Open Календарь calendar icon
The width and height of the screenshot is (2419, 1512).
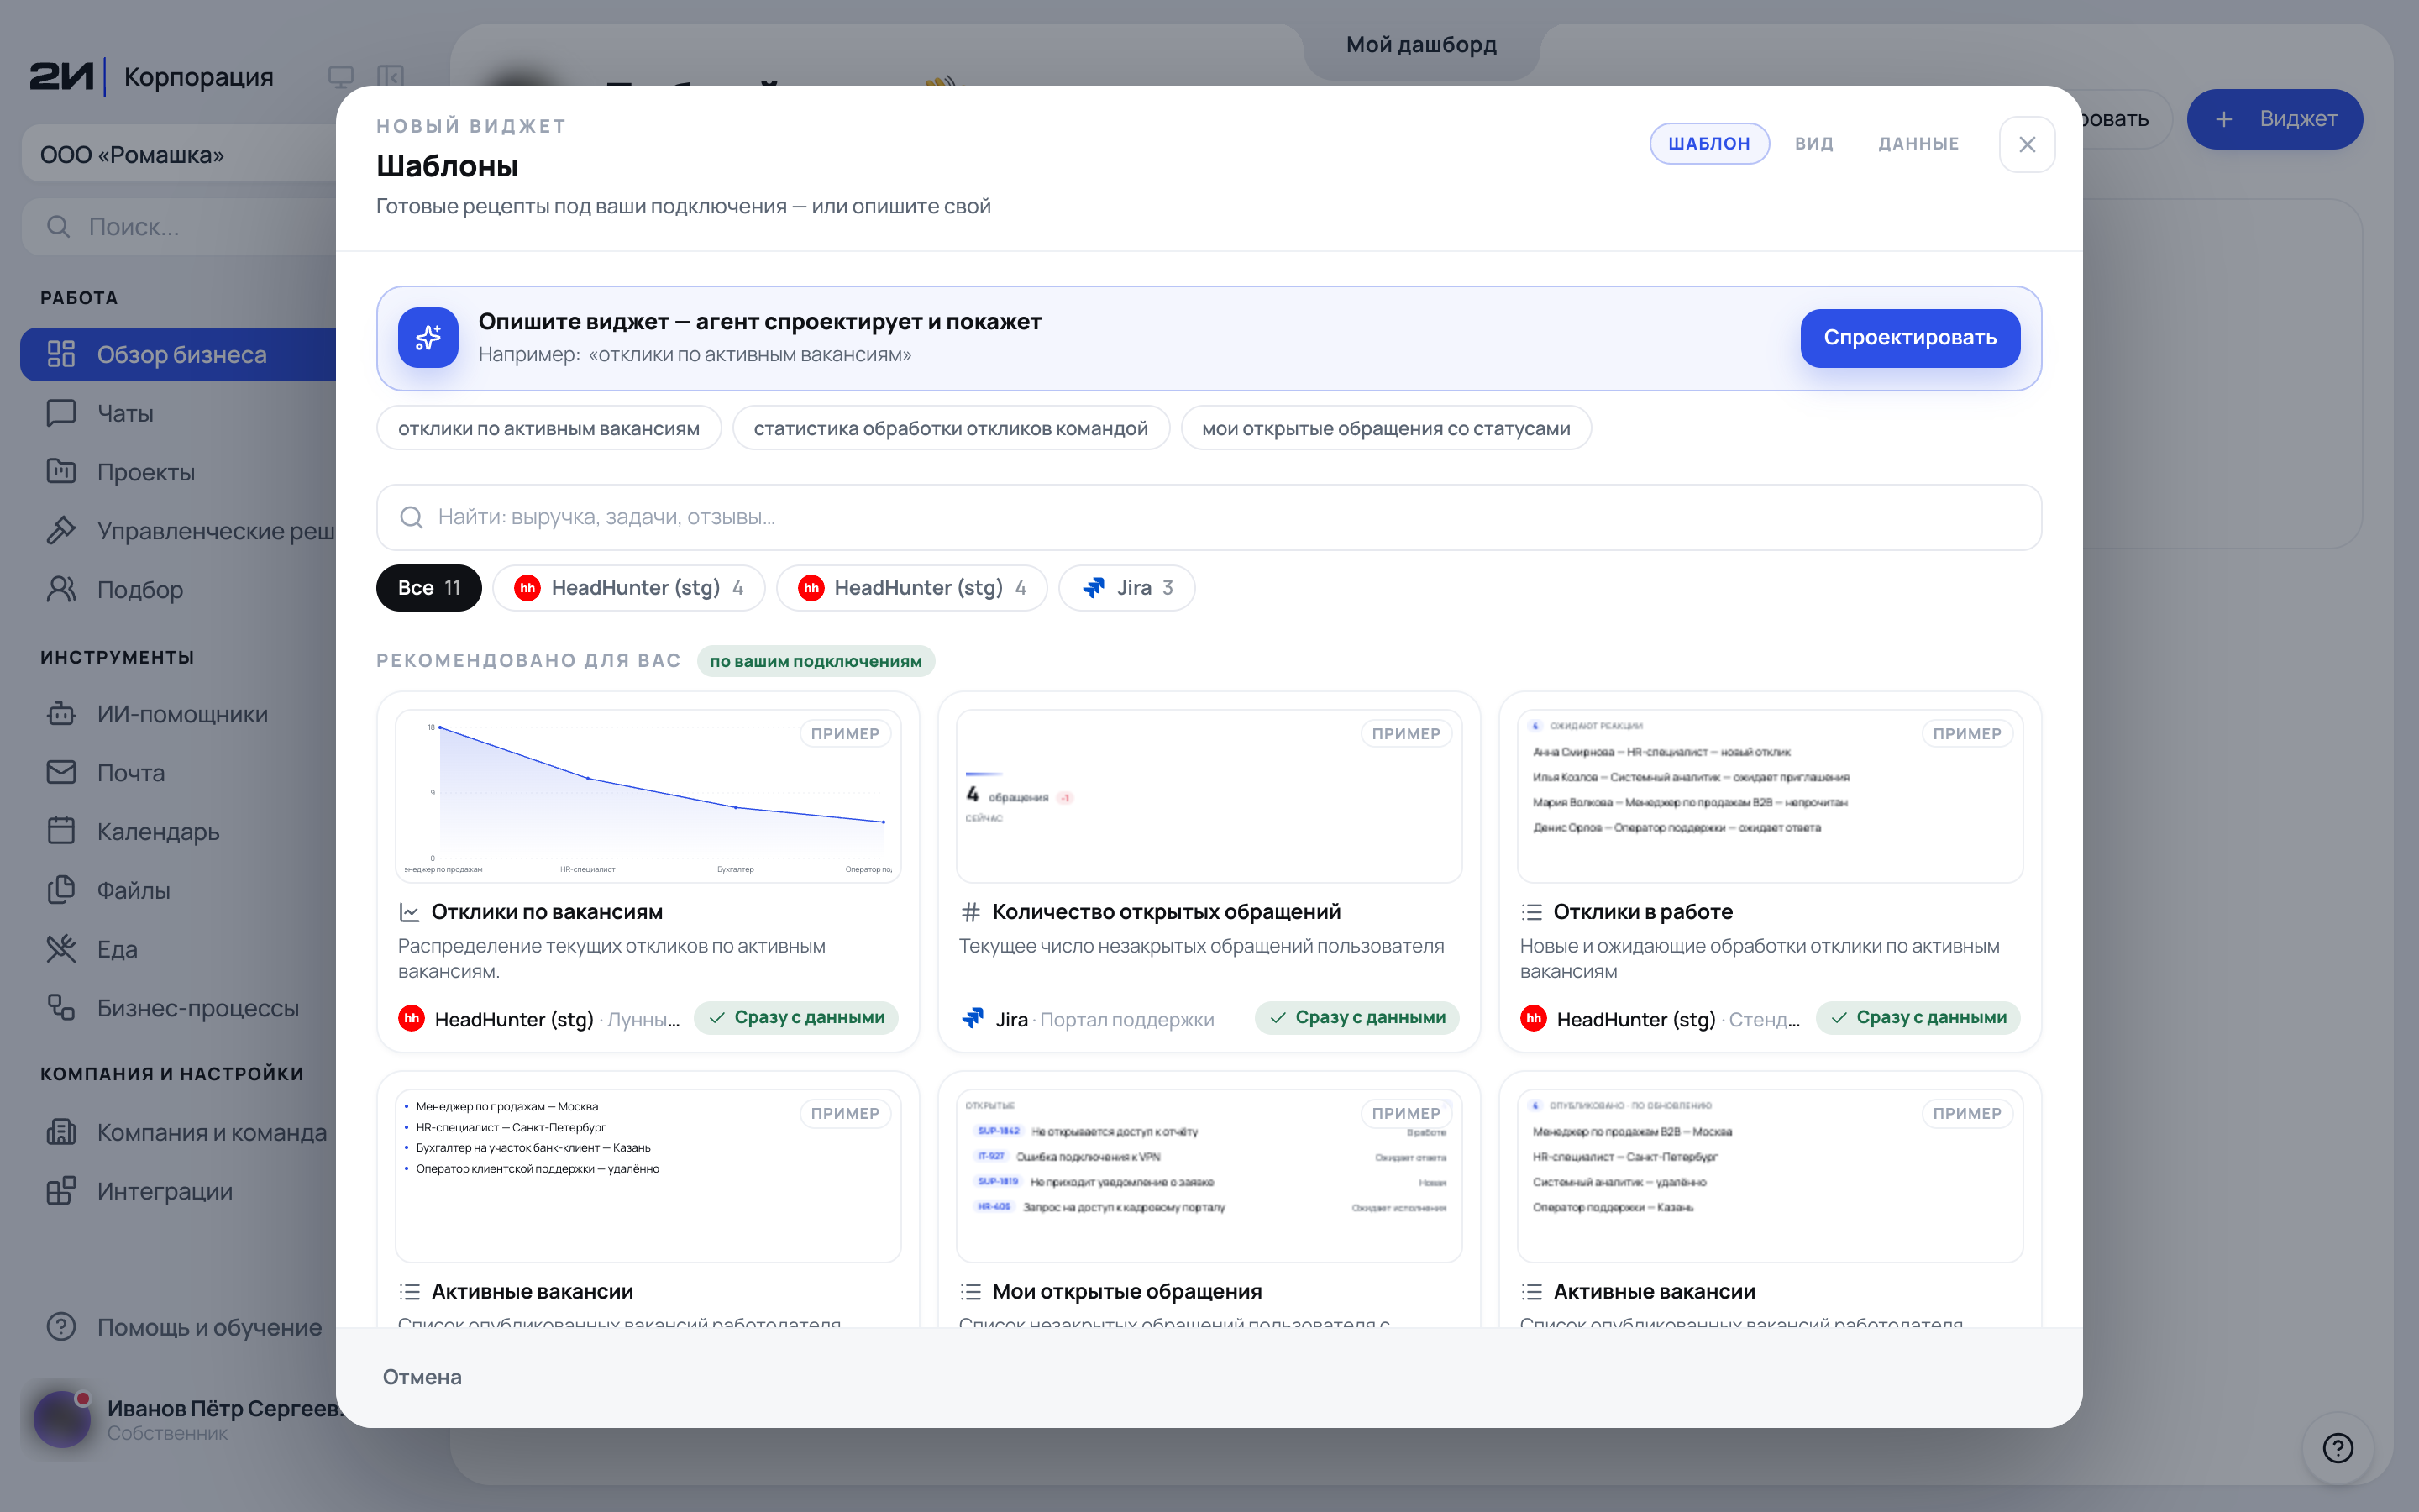pos(61,831)
